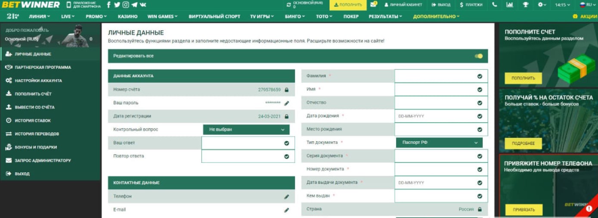Open the Telegram social icon
The height and width of the screenshot is (218, 598).
point(135,5)
